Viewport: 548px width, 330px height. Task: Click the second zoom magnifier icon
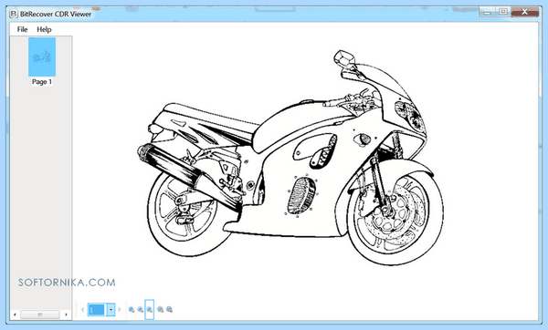141,309
